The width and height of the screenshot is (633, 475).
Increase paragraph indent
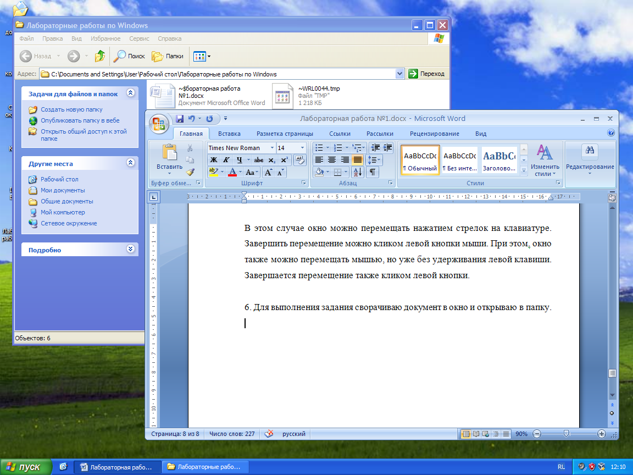[x=387, y=148]
